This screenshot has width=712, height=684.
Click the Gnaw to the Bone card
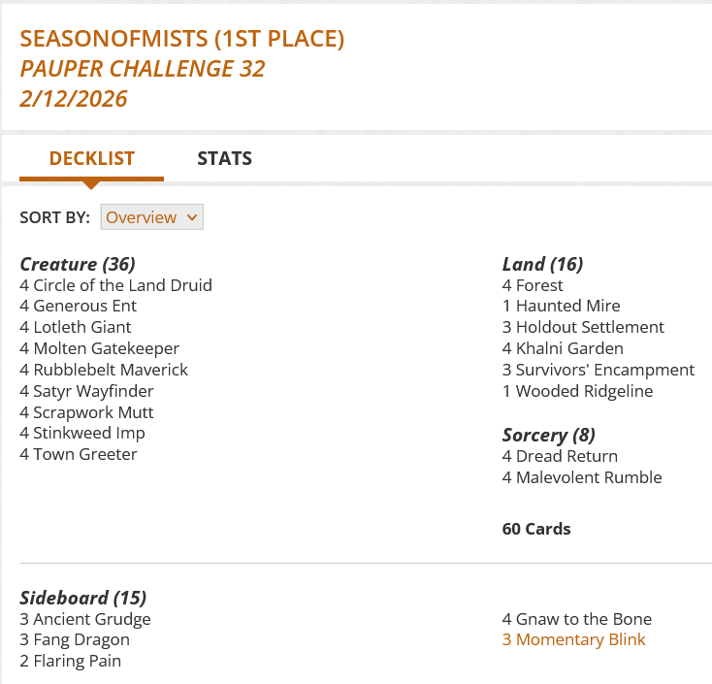click(x=584, y=619)
